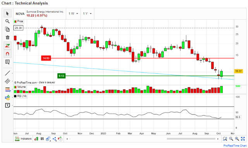The image size is (248, 148).
Task: Expand the shapes tool options arrow
Action: click(12, 98)
